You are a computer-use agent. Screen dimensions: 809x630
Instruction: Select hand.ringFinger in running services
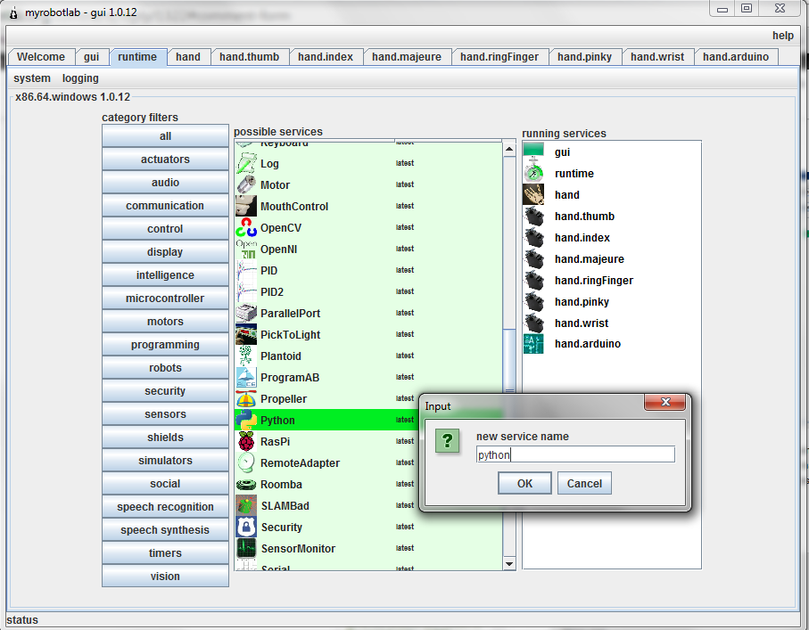[x=594, y=281]
